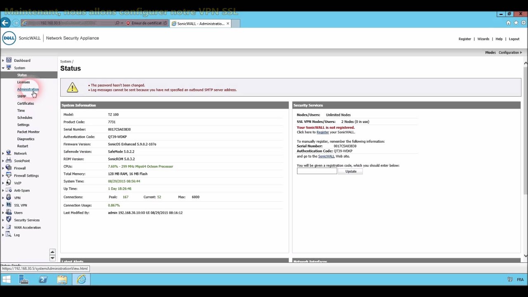Click the page vertical scrollbar
Screen dimensions: 528x297
pyautogui.click(x=526, y=130)
